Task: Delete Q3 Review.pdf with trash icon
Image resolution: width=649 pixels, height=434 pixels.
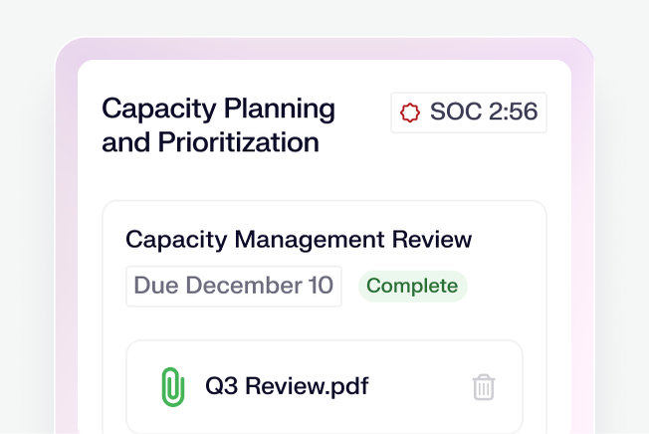Action: (x=484, y=387)
